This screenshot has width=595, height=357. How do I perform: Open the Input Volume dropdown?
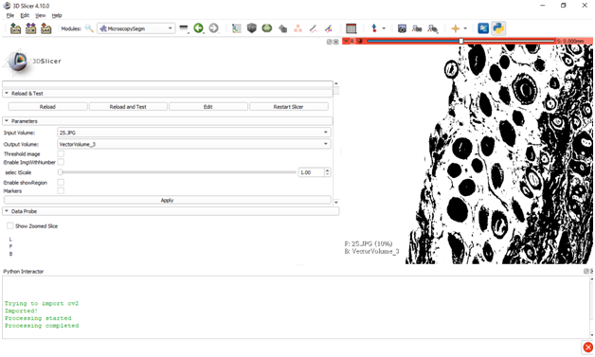(x=194, y=133)
